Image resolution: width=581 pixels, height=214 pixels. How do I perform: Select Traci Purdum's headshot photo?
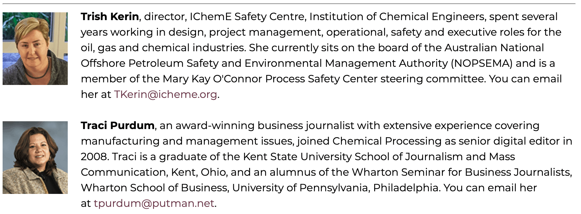tap(35, 158)
